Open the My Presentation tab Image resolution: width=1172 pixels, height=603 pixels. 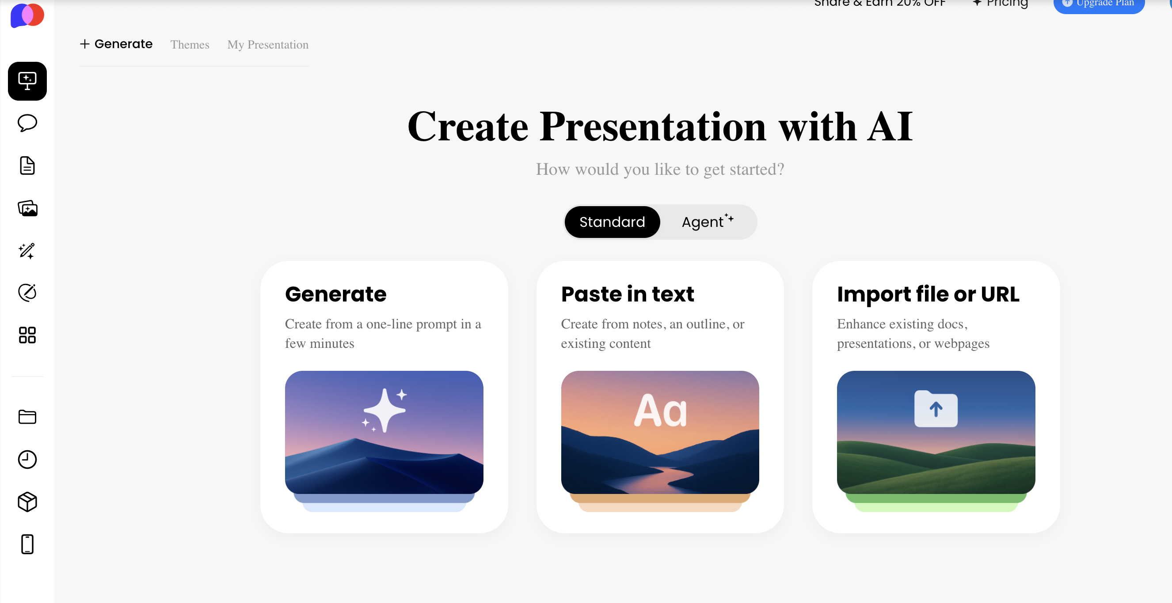coord(267,45)
